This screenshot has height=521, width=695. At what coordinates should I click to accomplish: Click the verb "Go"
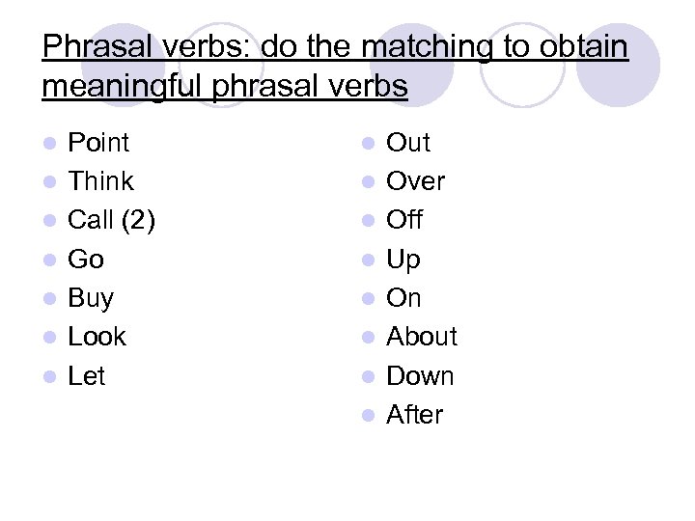(86, 260)
